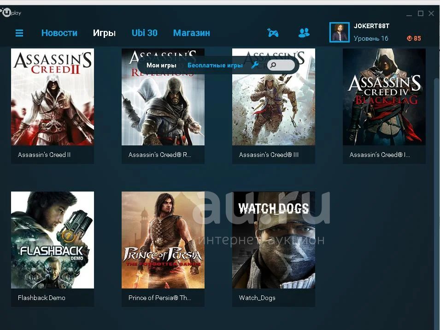Open the game controller activity icon

272,33
